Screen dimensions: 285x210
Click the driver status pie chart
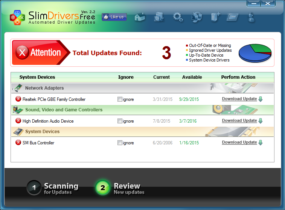coord(255,53)
